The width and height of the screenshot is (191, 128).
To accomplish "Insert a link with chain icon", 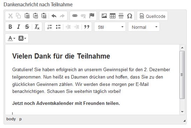I will click(x=75, y=16).
